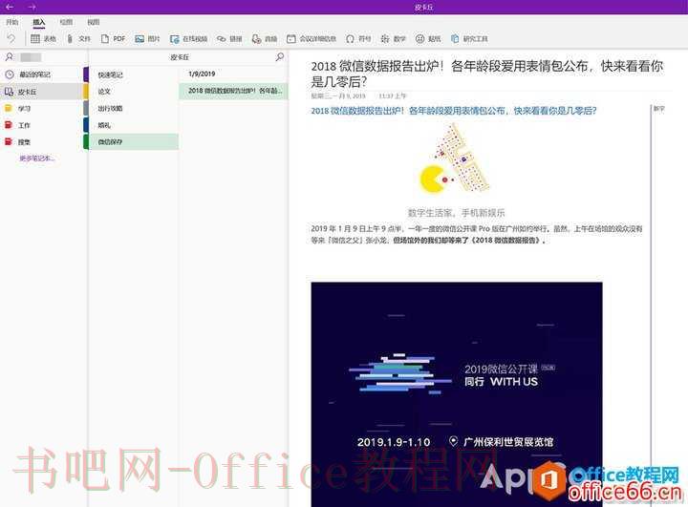Open Researcher tool (研究工具)

click(x=469, y=38)
